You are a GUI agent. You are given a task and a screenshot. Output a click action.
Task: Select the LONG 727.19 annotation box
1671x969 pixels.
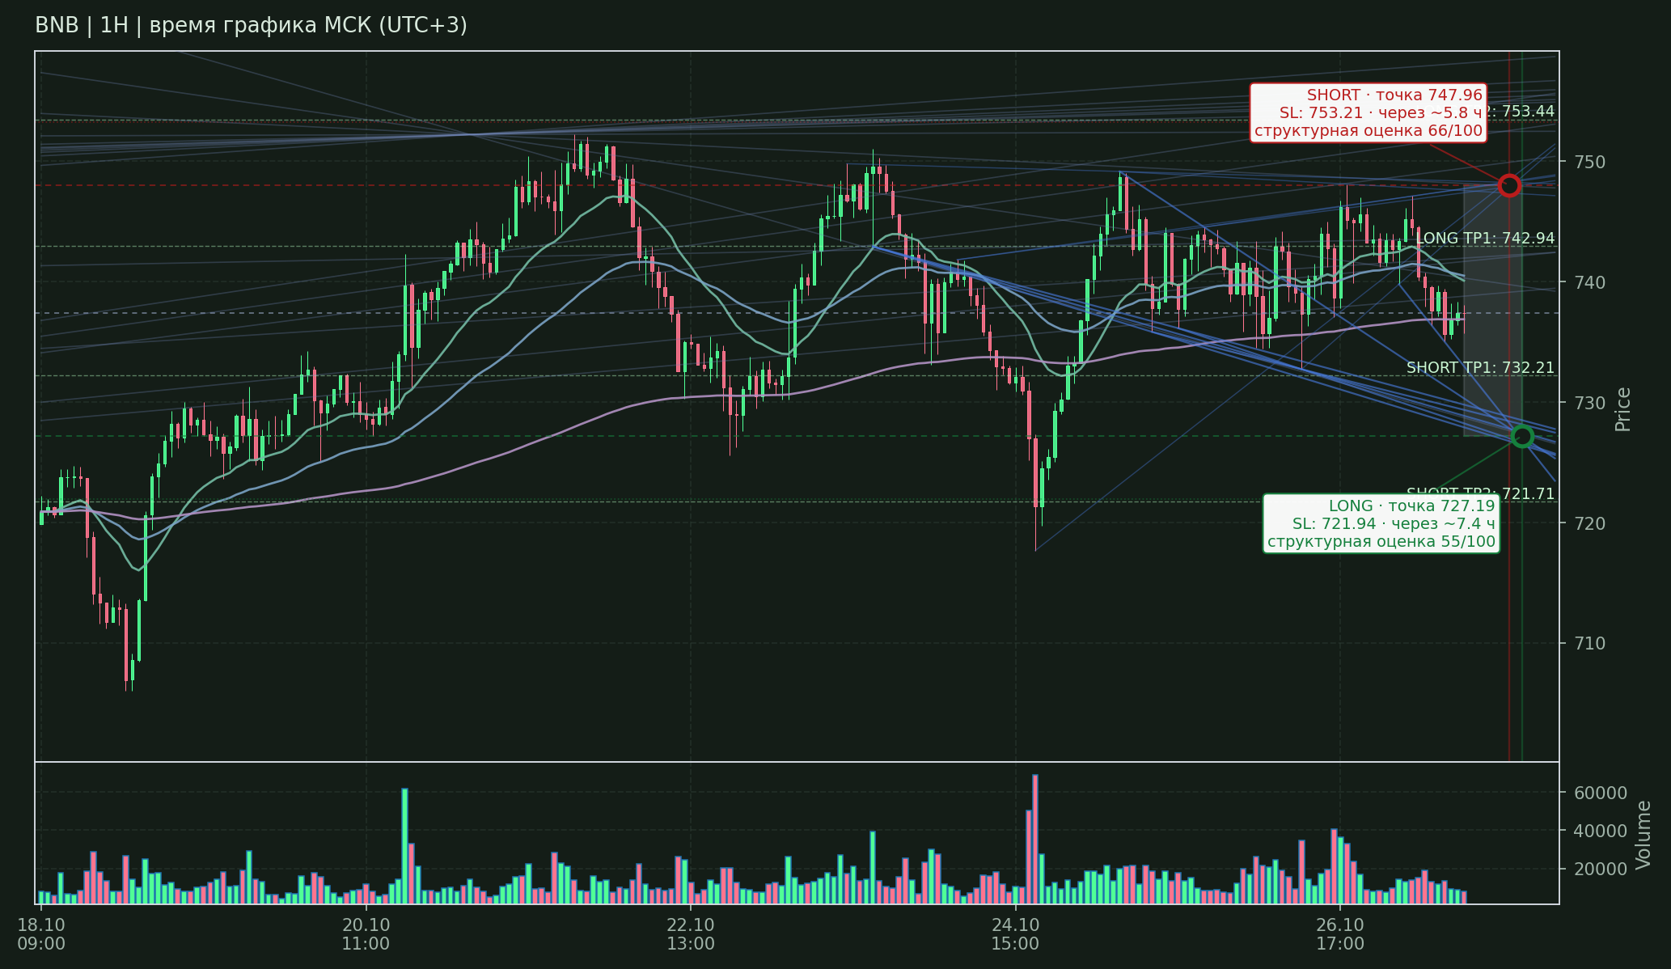point(1381,523)
